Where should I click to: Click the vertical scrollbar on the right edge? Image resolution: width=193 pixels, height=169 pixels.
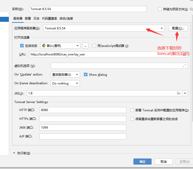click(192, 69)
